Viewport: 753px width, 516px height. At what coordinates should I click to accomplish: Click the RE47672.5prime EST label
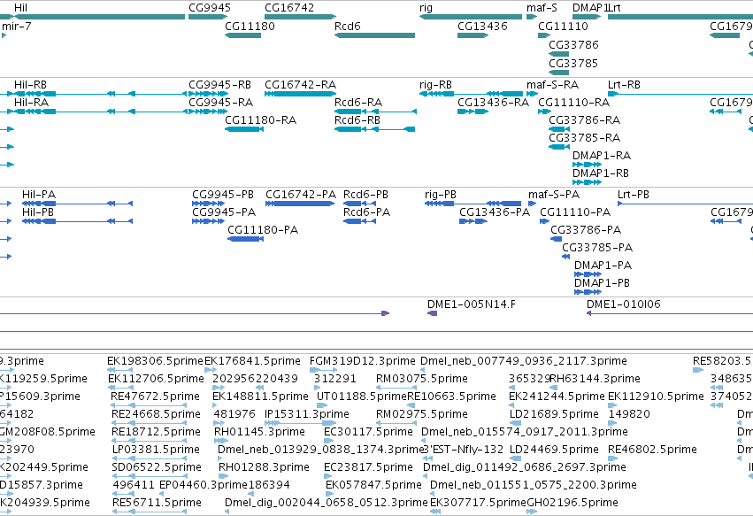pyautogui.click(x=155, y=397)
